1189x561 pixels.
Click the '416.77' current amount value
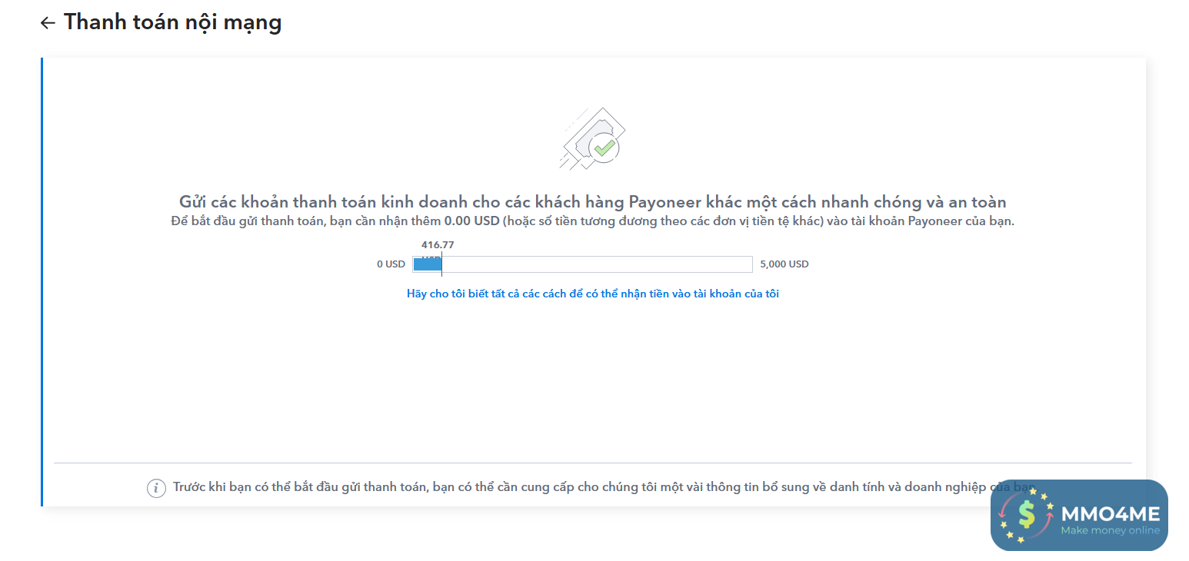click(438, 245)
